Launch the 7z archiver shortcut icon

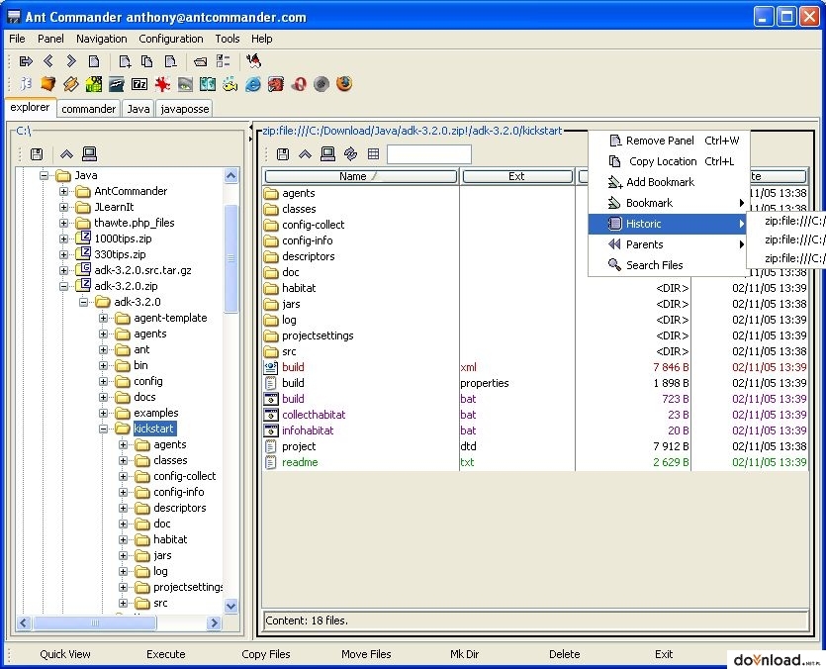click(x=139, y=84)
